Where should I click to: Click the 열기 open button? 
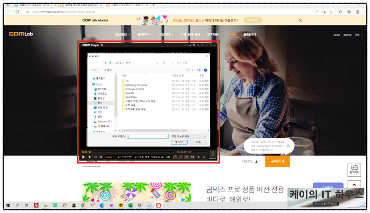(179, 142)
